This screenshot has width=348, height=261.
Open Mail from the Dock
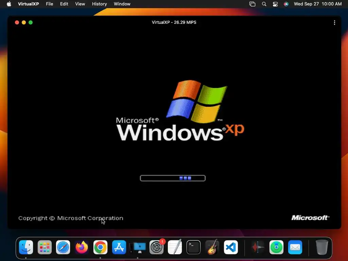tap(295, 247)
